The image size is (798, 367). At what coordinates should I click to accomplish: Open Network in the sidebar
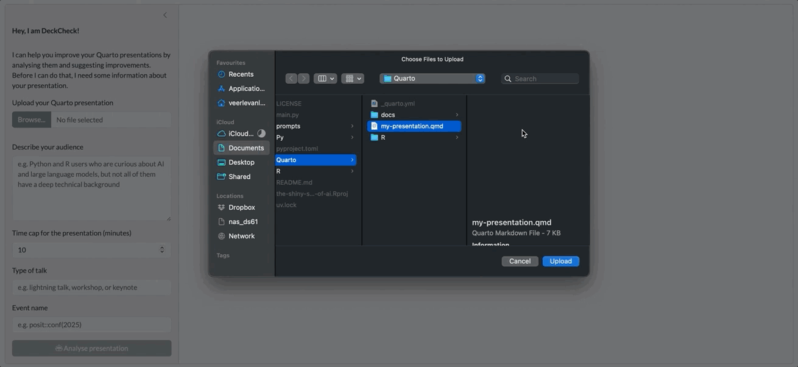tap(241, 236)
